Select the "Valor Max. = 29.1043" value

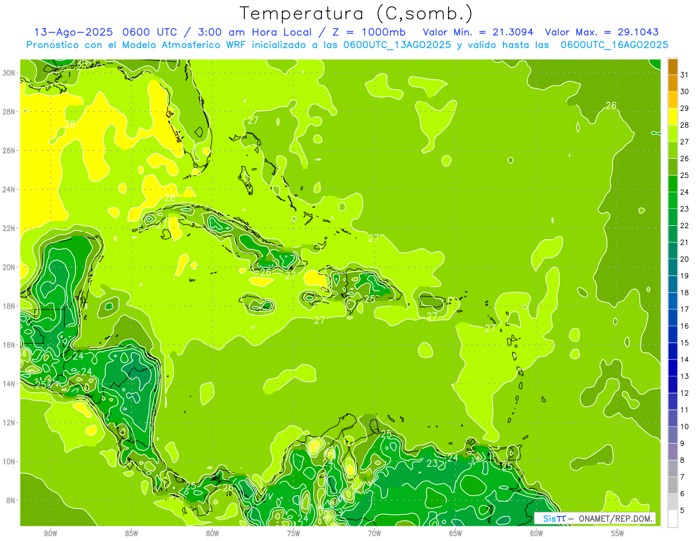click(x=601, y=32)
